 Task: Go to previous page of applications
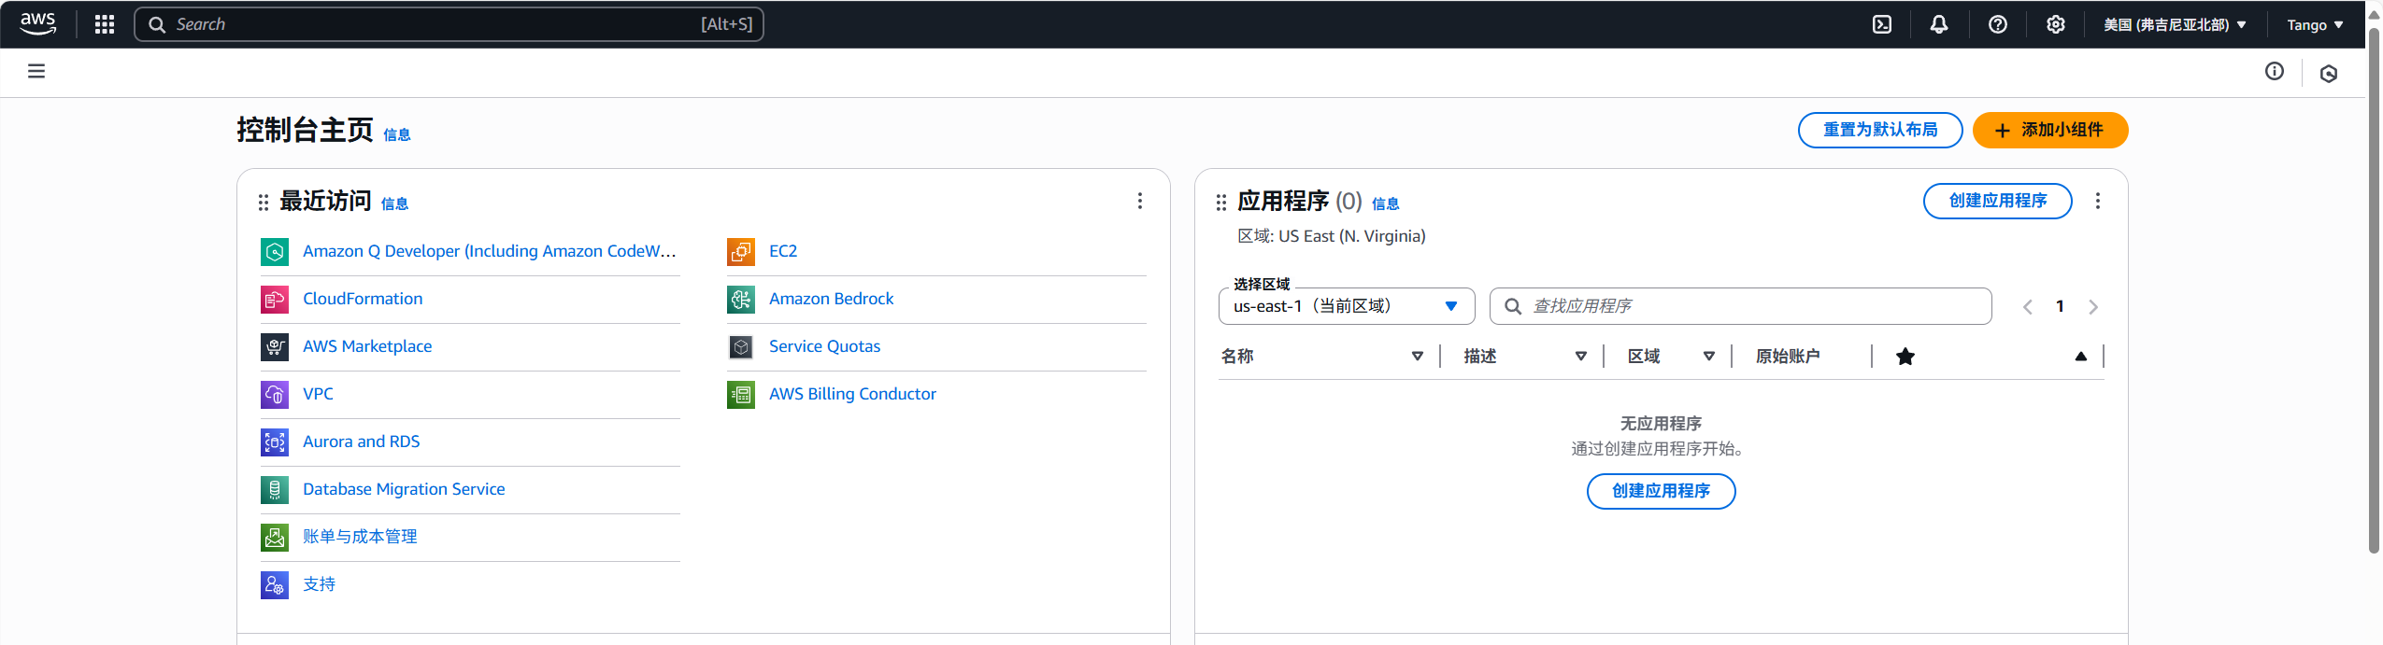click(x=2028, y=307)
